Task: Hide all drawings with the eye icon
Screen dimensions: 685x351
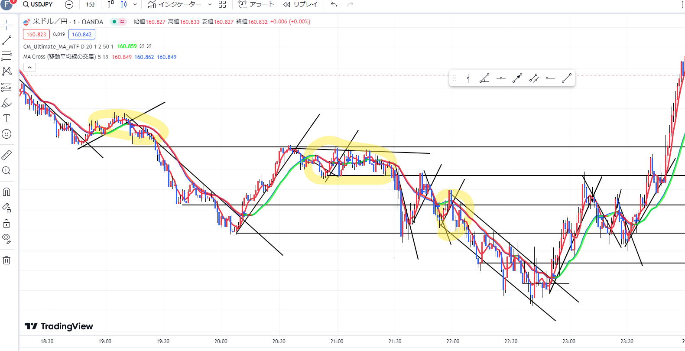Action: coord(7,238)
